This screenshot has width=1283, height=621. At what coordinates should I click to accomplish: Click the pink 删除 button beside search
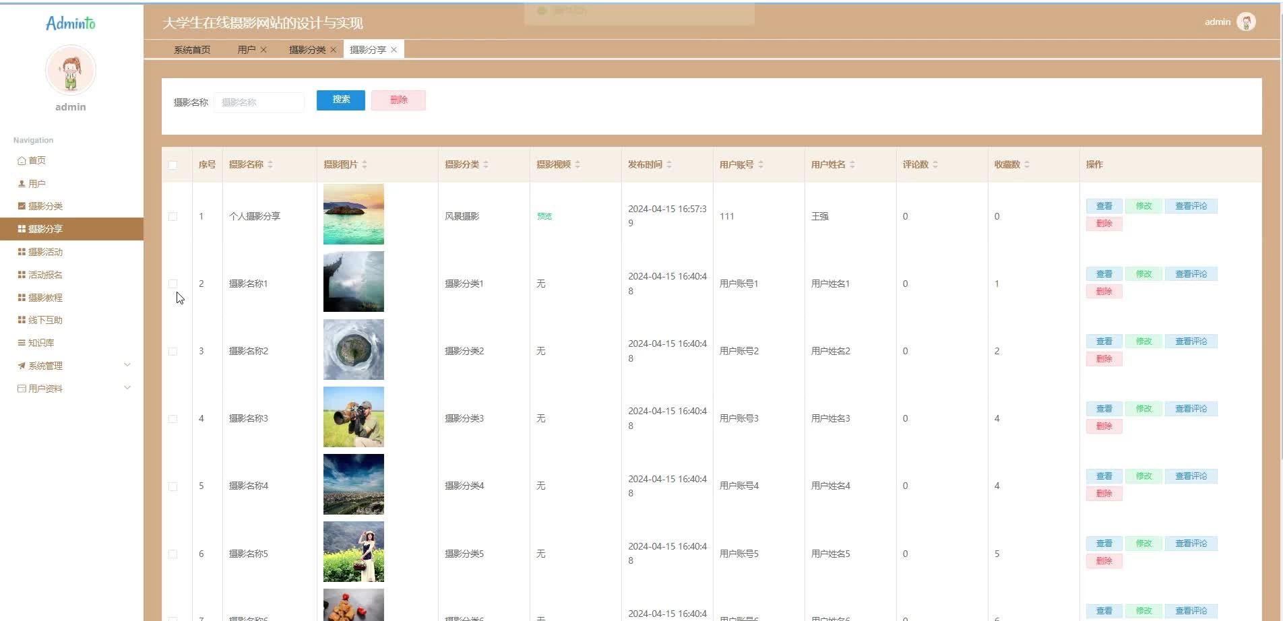pos(398,100)
